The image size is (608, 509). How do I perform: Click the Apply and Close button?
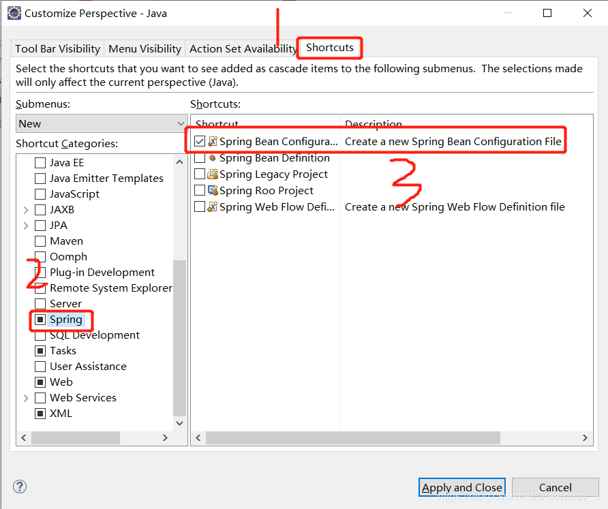tap(462, 487)
